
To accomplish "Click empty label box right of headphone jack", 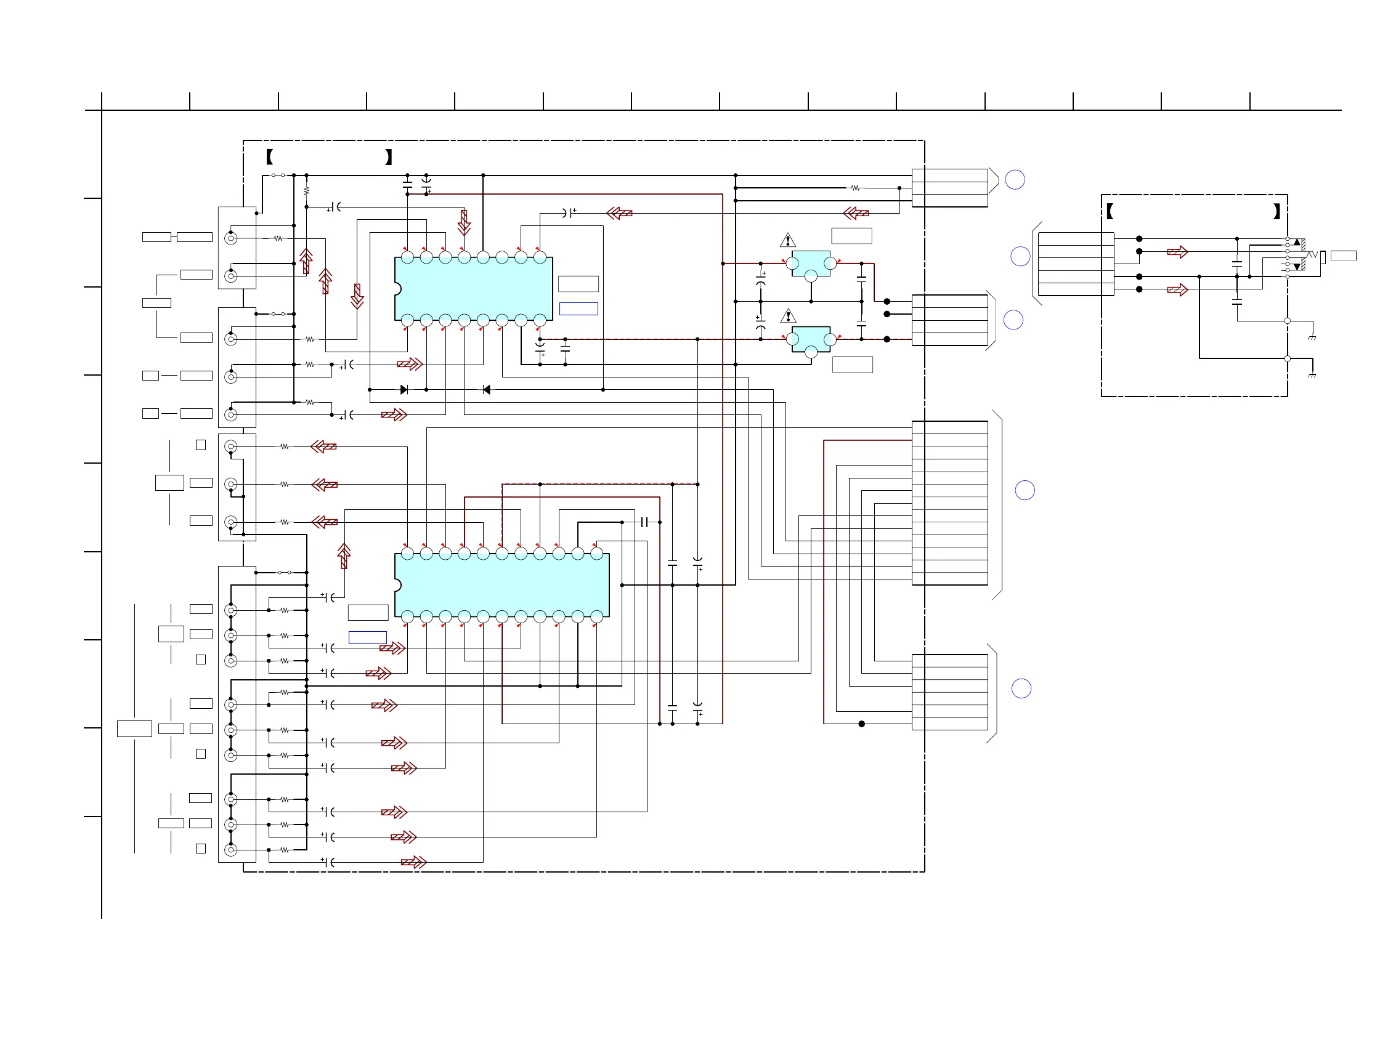I will [1343, 256].
